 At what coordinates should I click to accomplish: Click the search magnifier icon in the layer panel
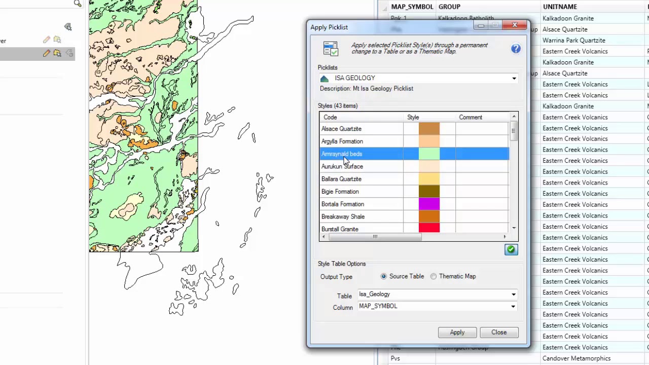78,4
